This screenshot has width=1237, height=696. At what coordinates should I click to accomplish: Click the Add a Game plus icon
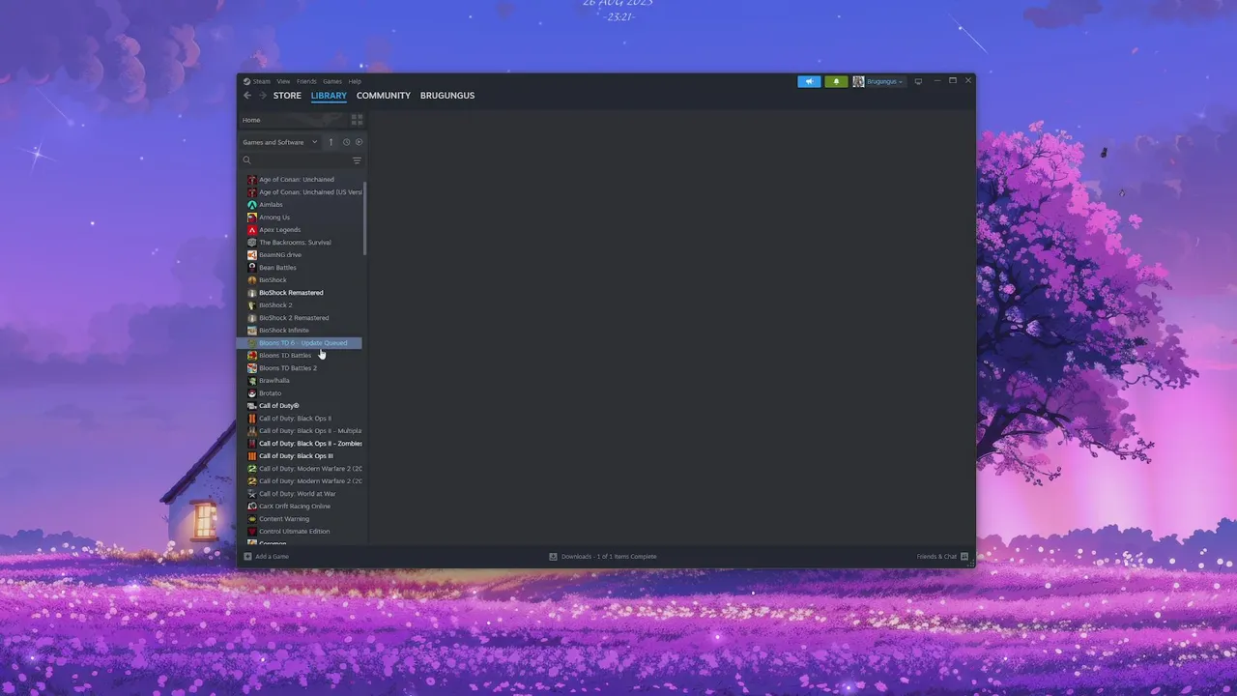247,557
